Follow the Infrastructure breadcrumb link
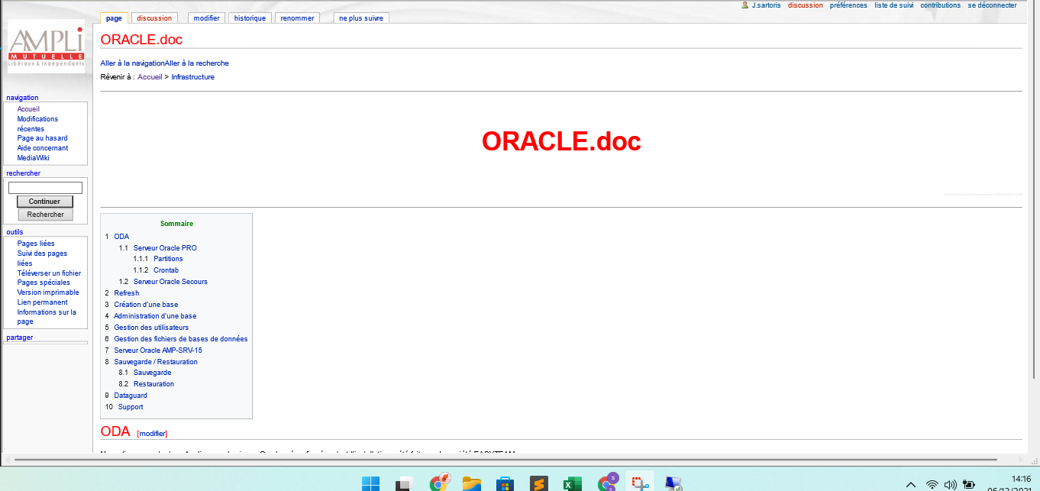Screen dimensions: 1040x491 (193, 76)
